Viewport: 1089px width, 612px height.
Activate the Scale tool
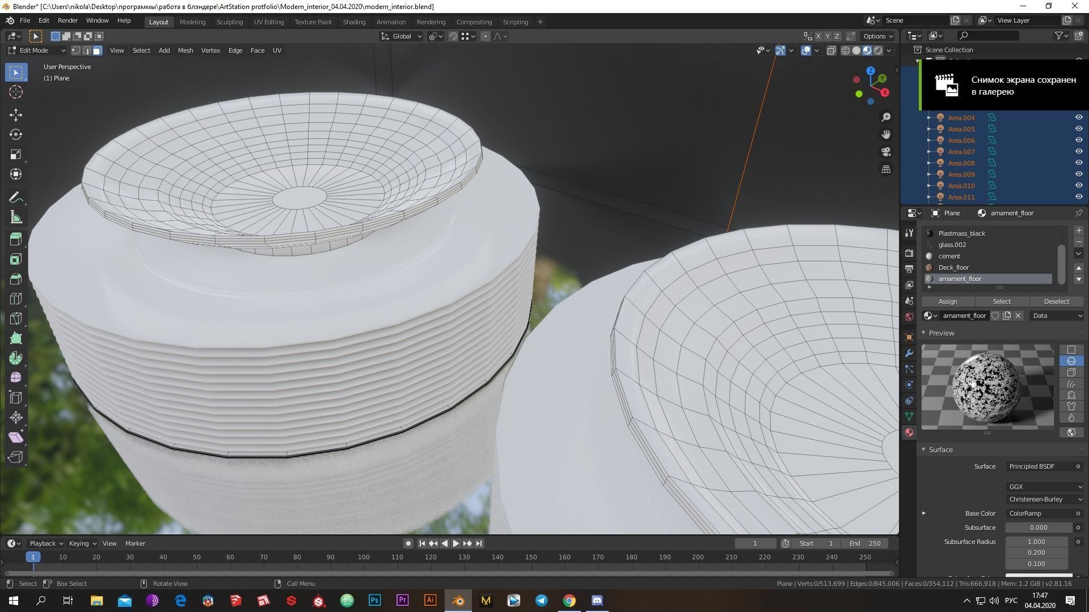pyautogui.click(x=16, y=154)
